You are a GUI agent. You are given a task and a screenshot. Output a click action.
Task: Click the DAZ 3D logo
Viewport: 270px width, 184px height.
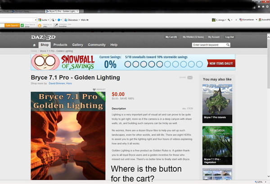coord(43,37)
